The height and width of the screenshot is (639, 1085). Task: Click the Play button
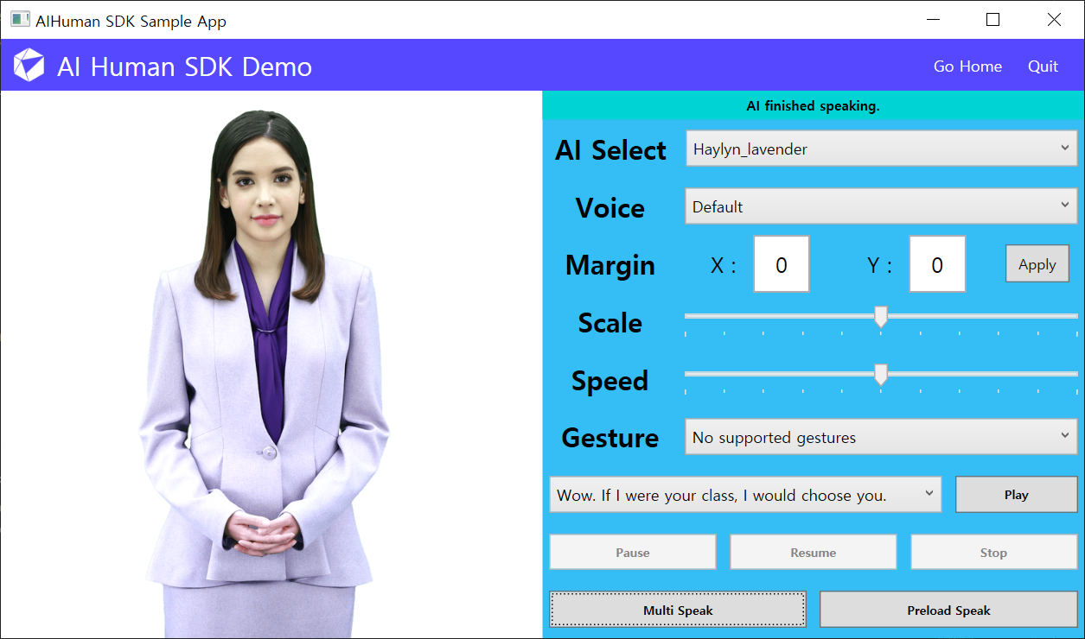tap(1016, 495)
